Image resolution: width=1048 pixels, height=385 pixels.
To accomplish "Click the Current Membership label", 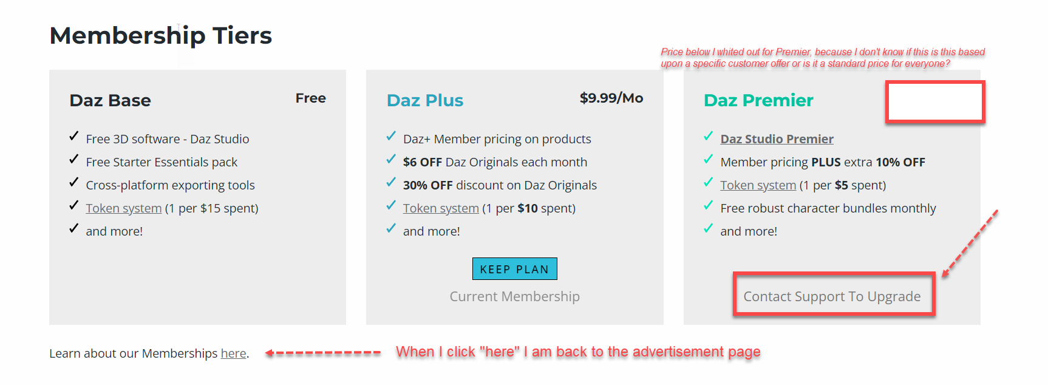I will [x=514, y=296].
